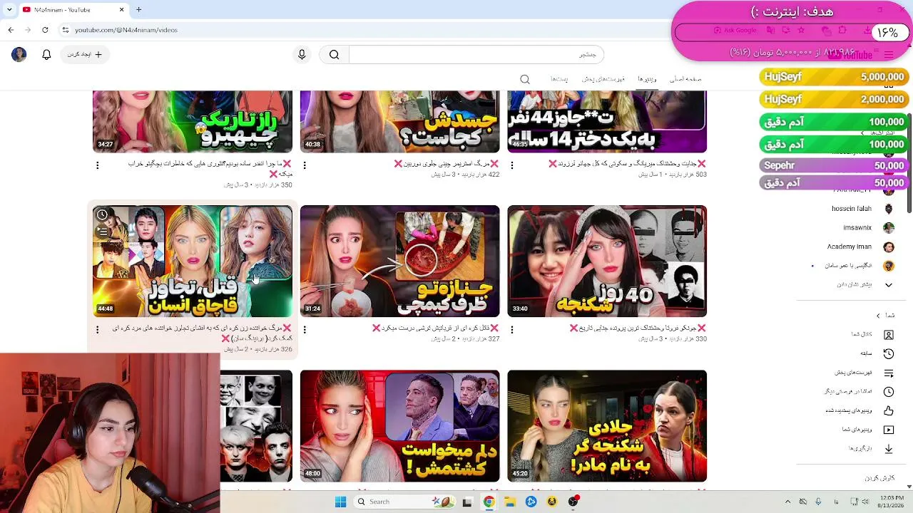
Task: Open Playlists (فهرست‌های پخش) in sidebar
Action: (864, 373)
